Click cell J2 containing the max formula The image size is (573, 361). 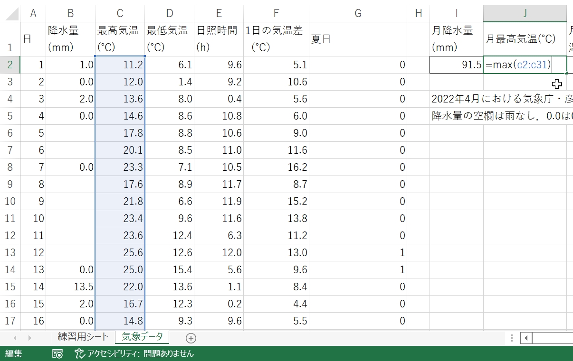click(x=525, y=65)
